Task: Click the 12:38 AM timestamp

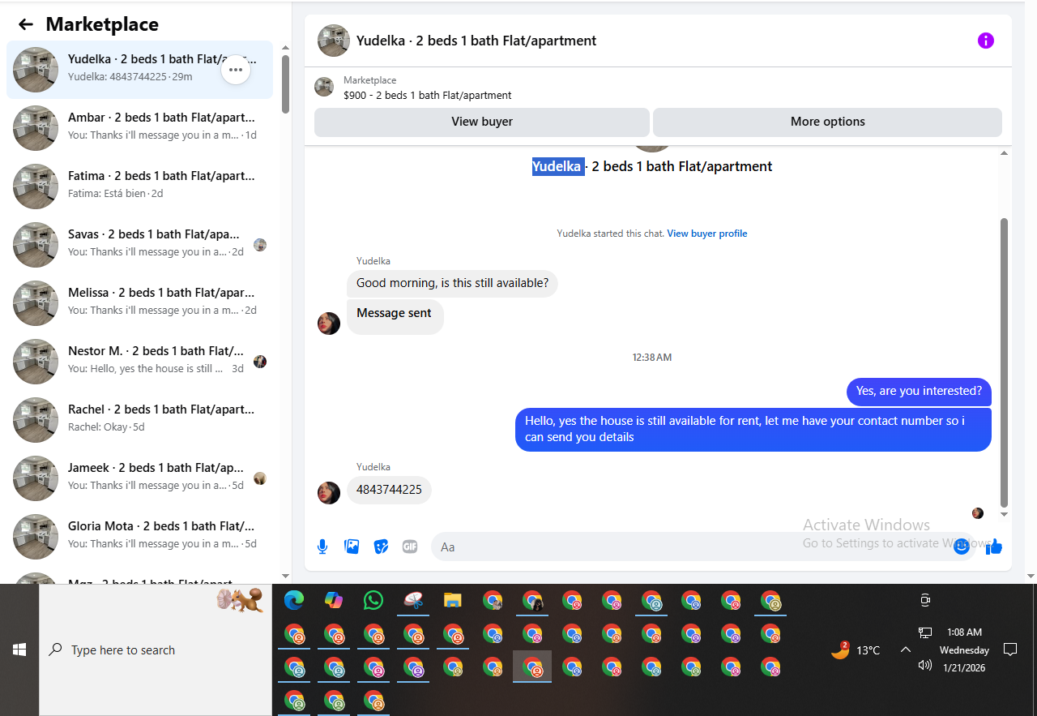Action: [652, 358]
